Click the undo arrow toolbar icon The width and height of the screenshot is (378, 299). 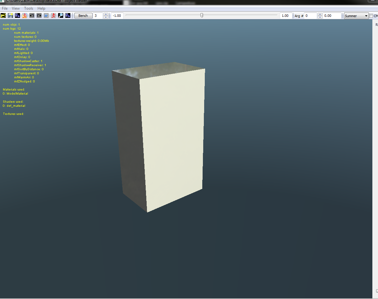pyautogui.click(x=32, y=16)
